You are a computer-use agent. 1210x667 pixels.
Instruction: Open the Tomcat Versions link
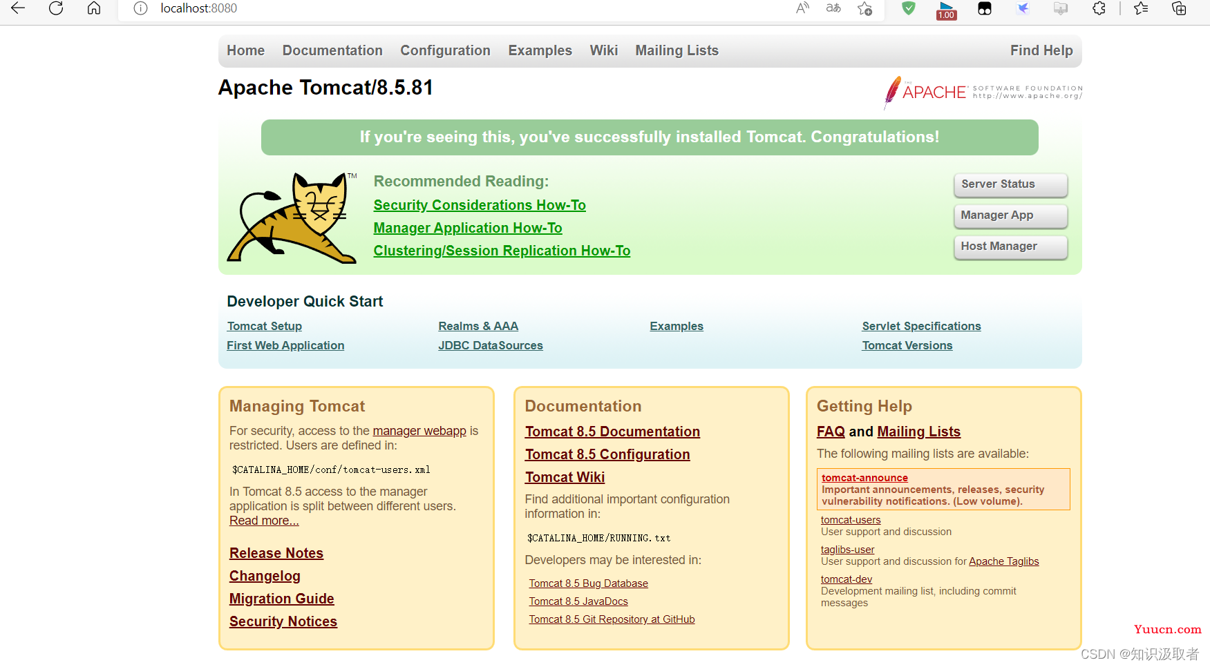[907, 345]
